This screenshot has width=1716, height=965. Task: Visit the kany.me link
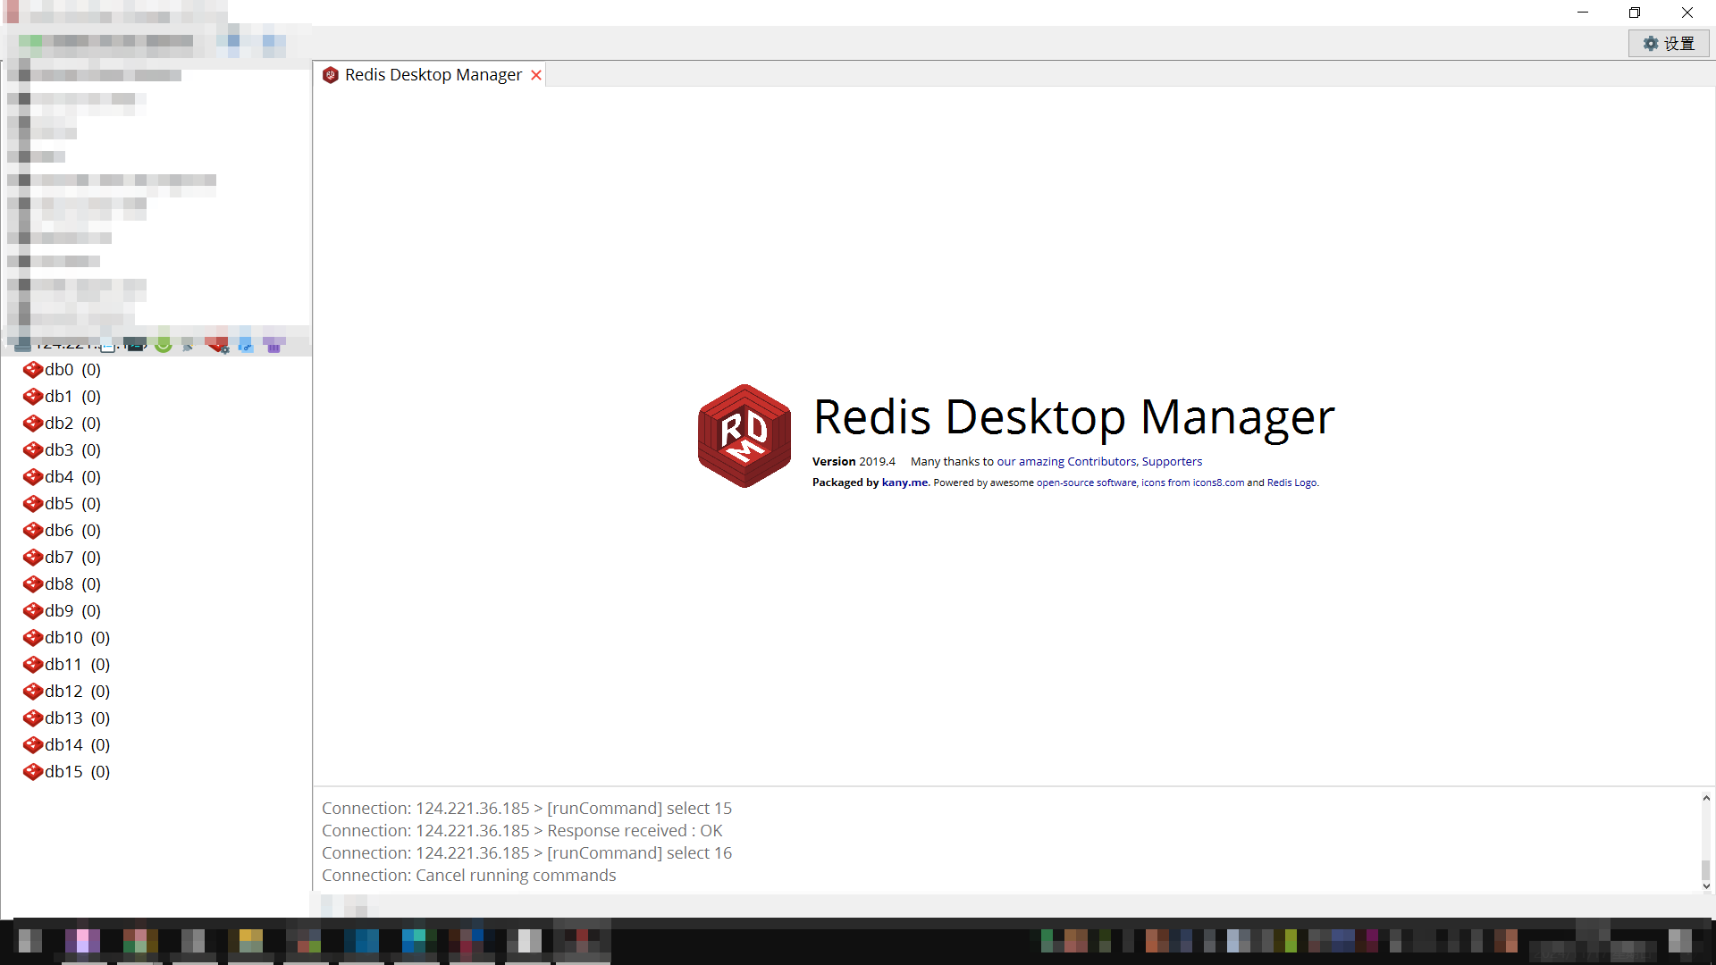[x=904, y=482]
